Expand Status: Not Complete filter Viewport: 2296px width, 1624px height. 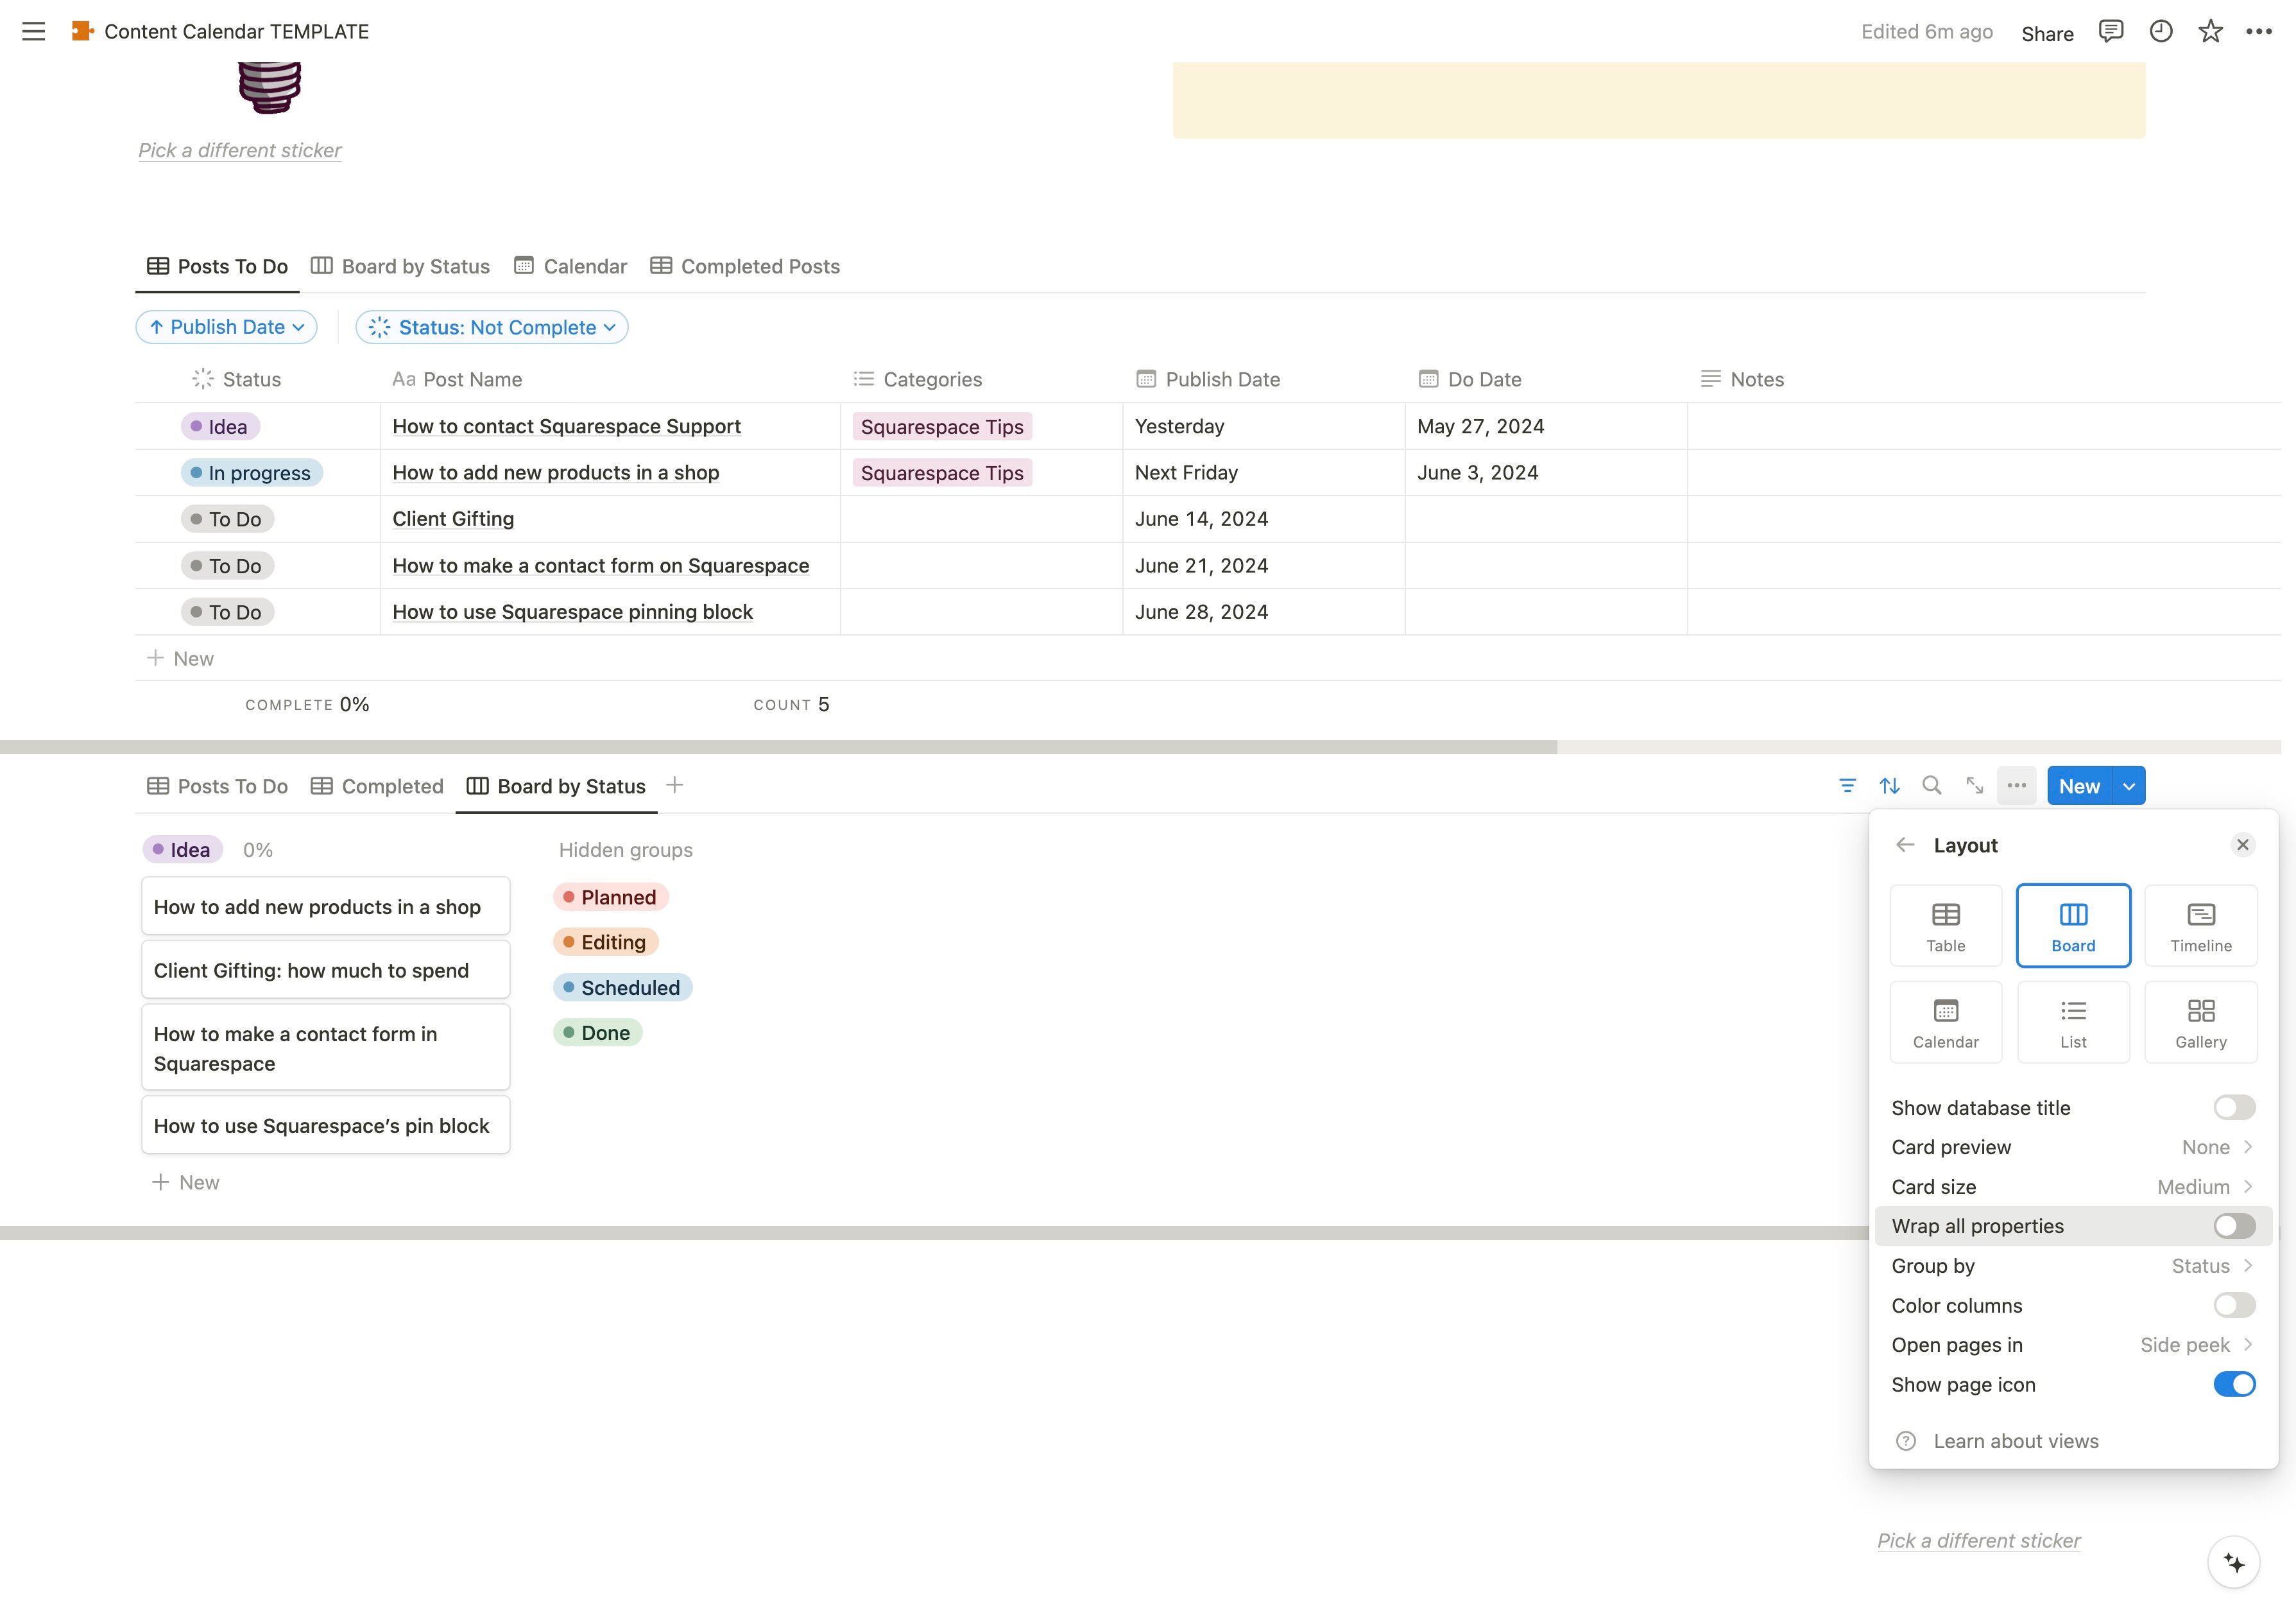492,327
